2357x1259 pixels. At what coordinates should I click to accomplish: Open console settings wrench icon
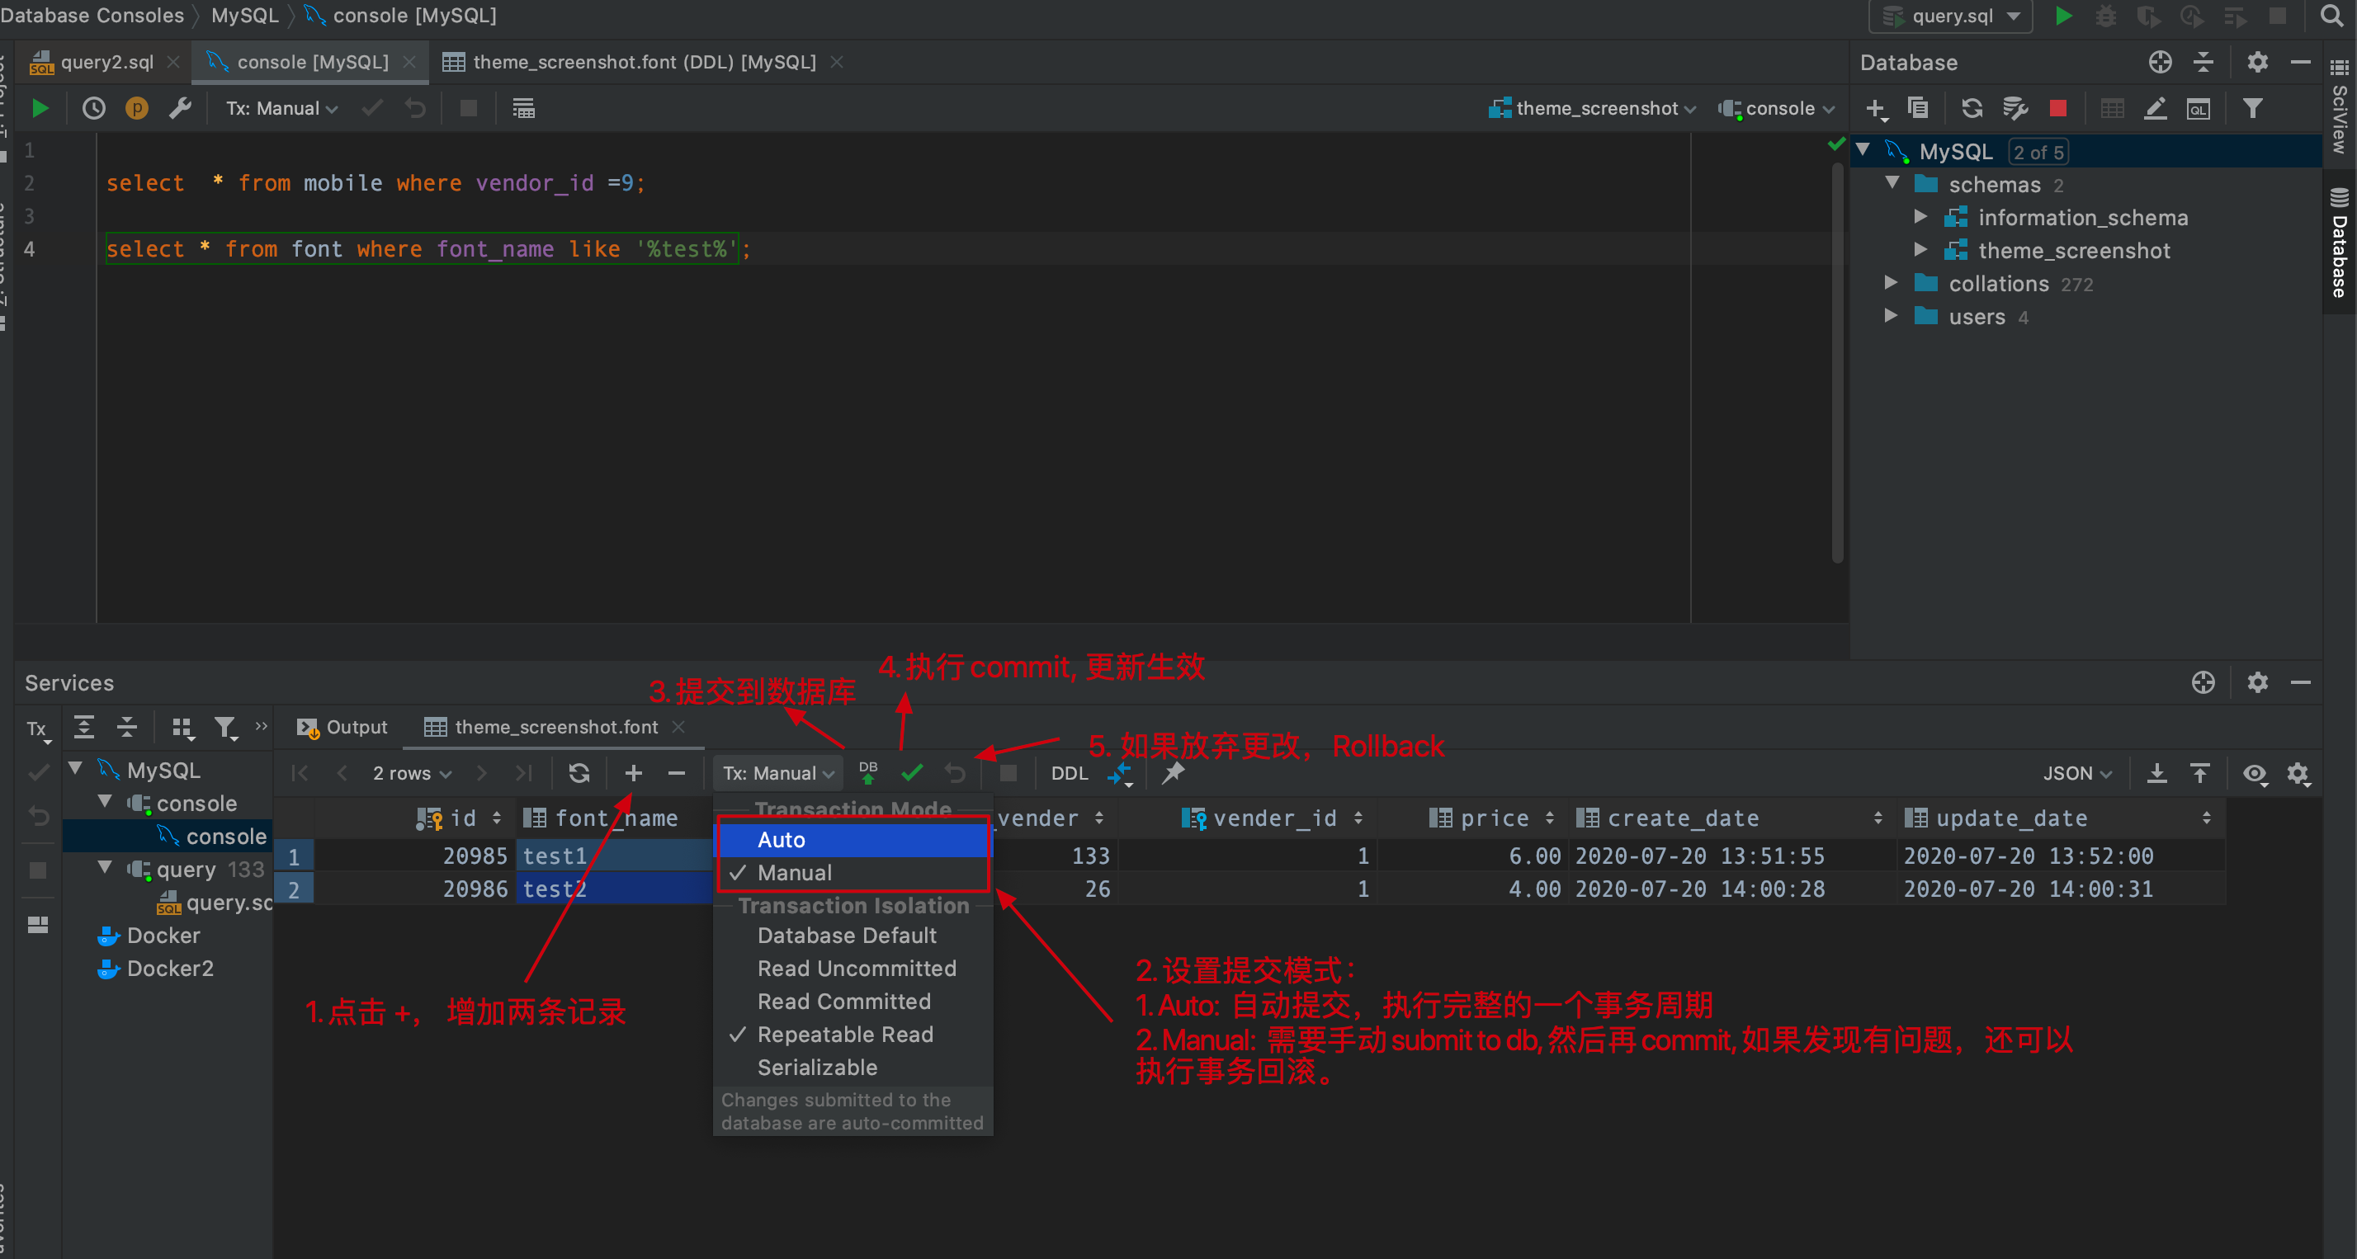[180, 108]
